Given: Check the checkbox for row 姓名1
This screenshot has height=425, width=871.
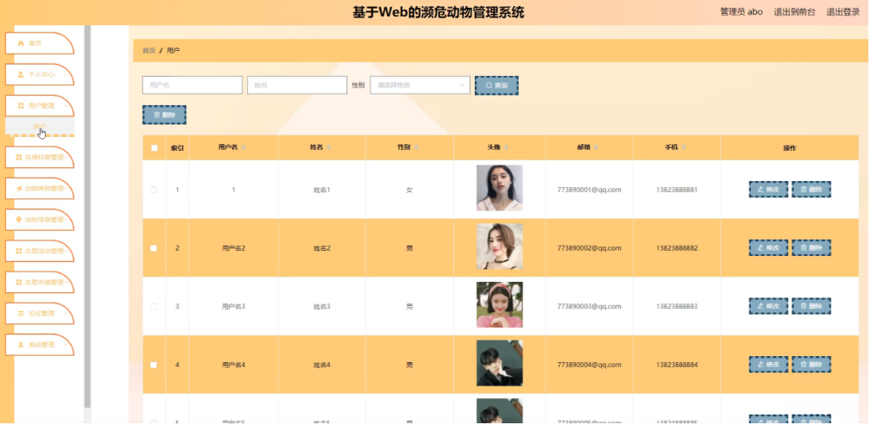Looking at the screenshot, I should pyautogui.click(x=154, y=190).
